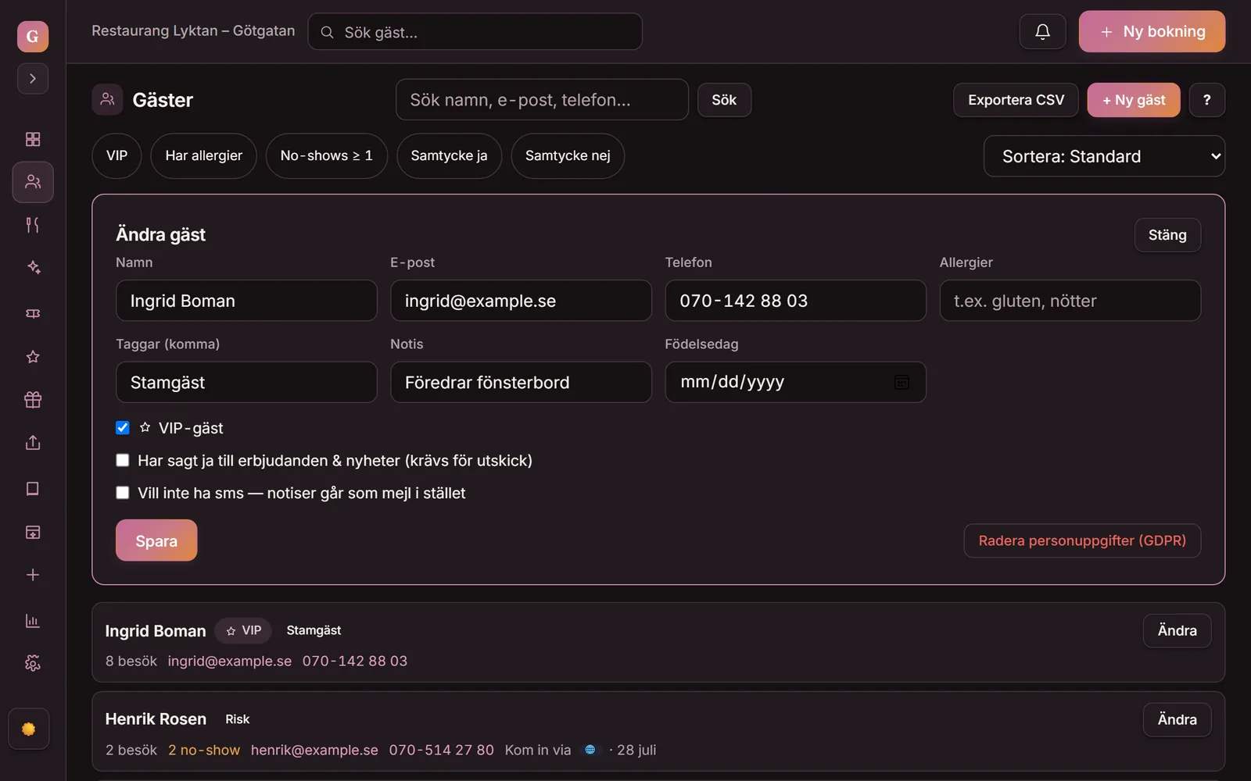Click the star icon beside the VIP-gäst checkbox
The width and height of the screenshot is (1251, 781).
145,428
